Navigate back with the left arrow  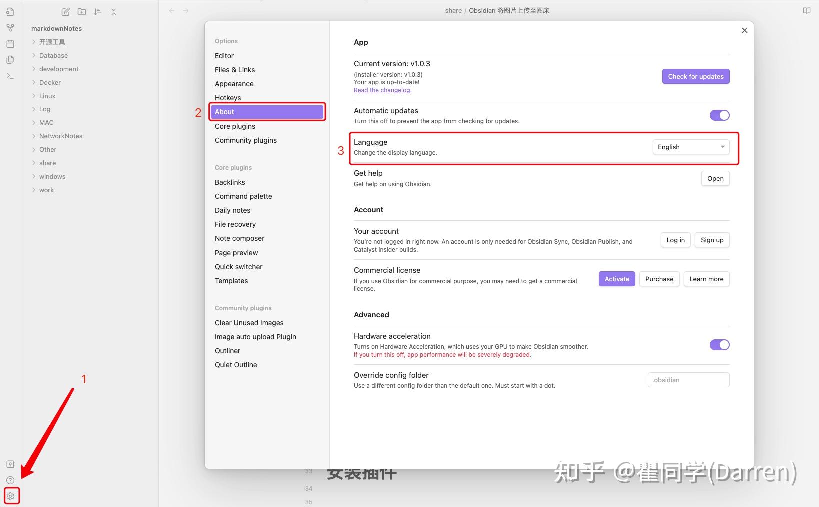tap(172, 10)
